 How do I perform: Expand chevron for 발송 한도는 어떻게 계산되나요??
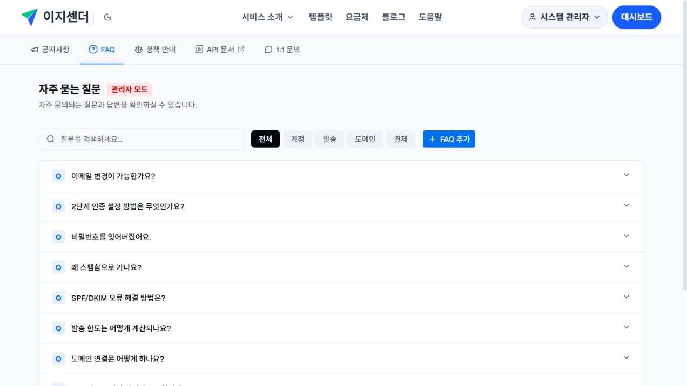coord(627,327)
